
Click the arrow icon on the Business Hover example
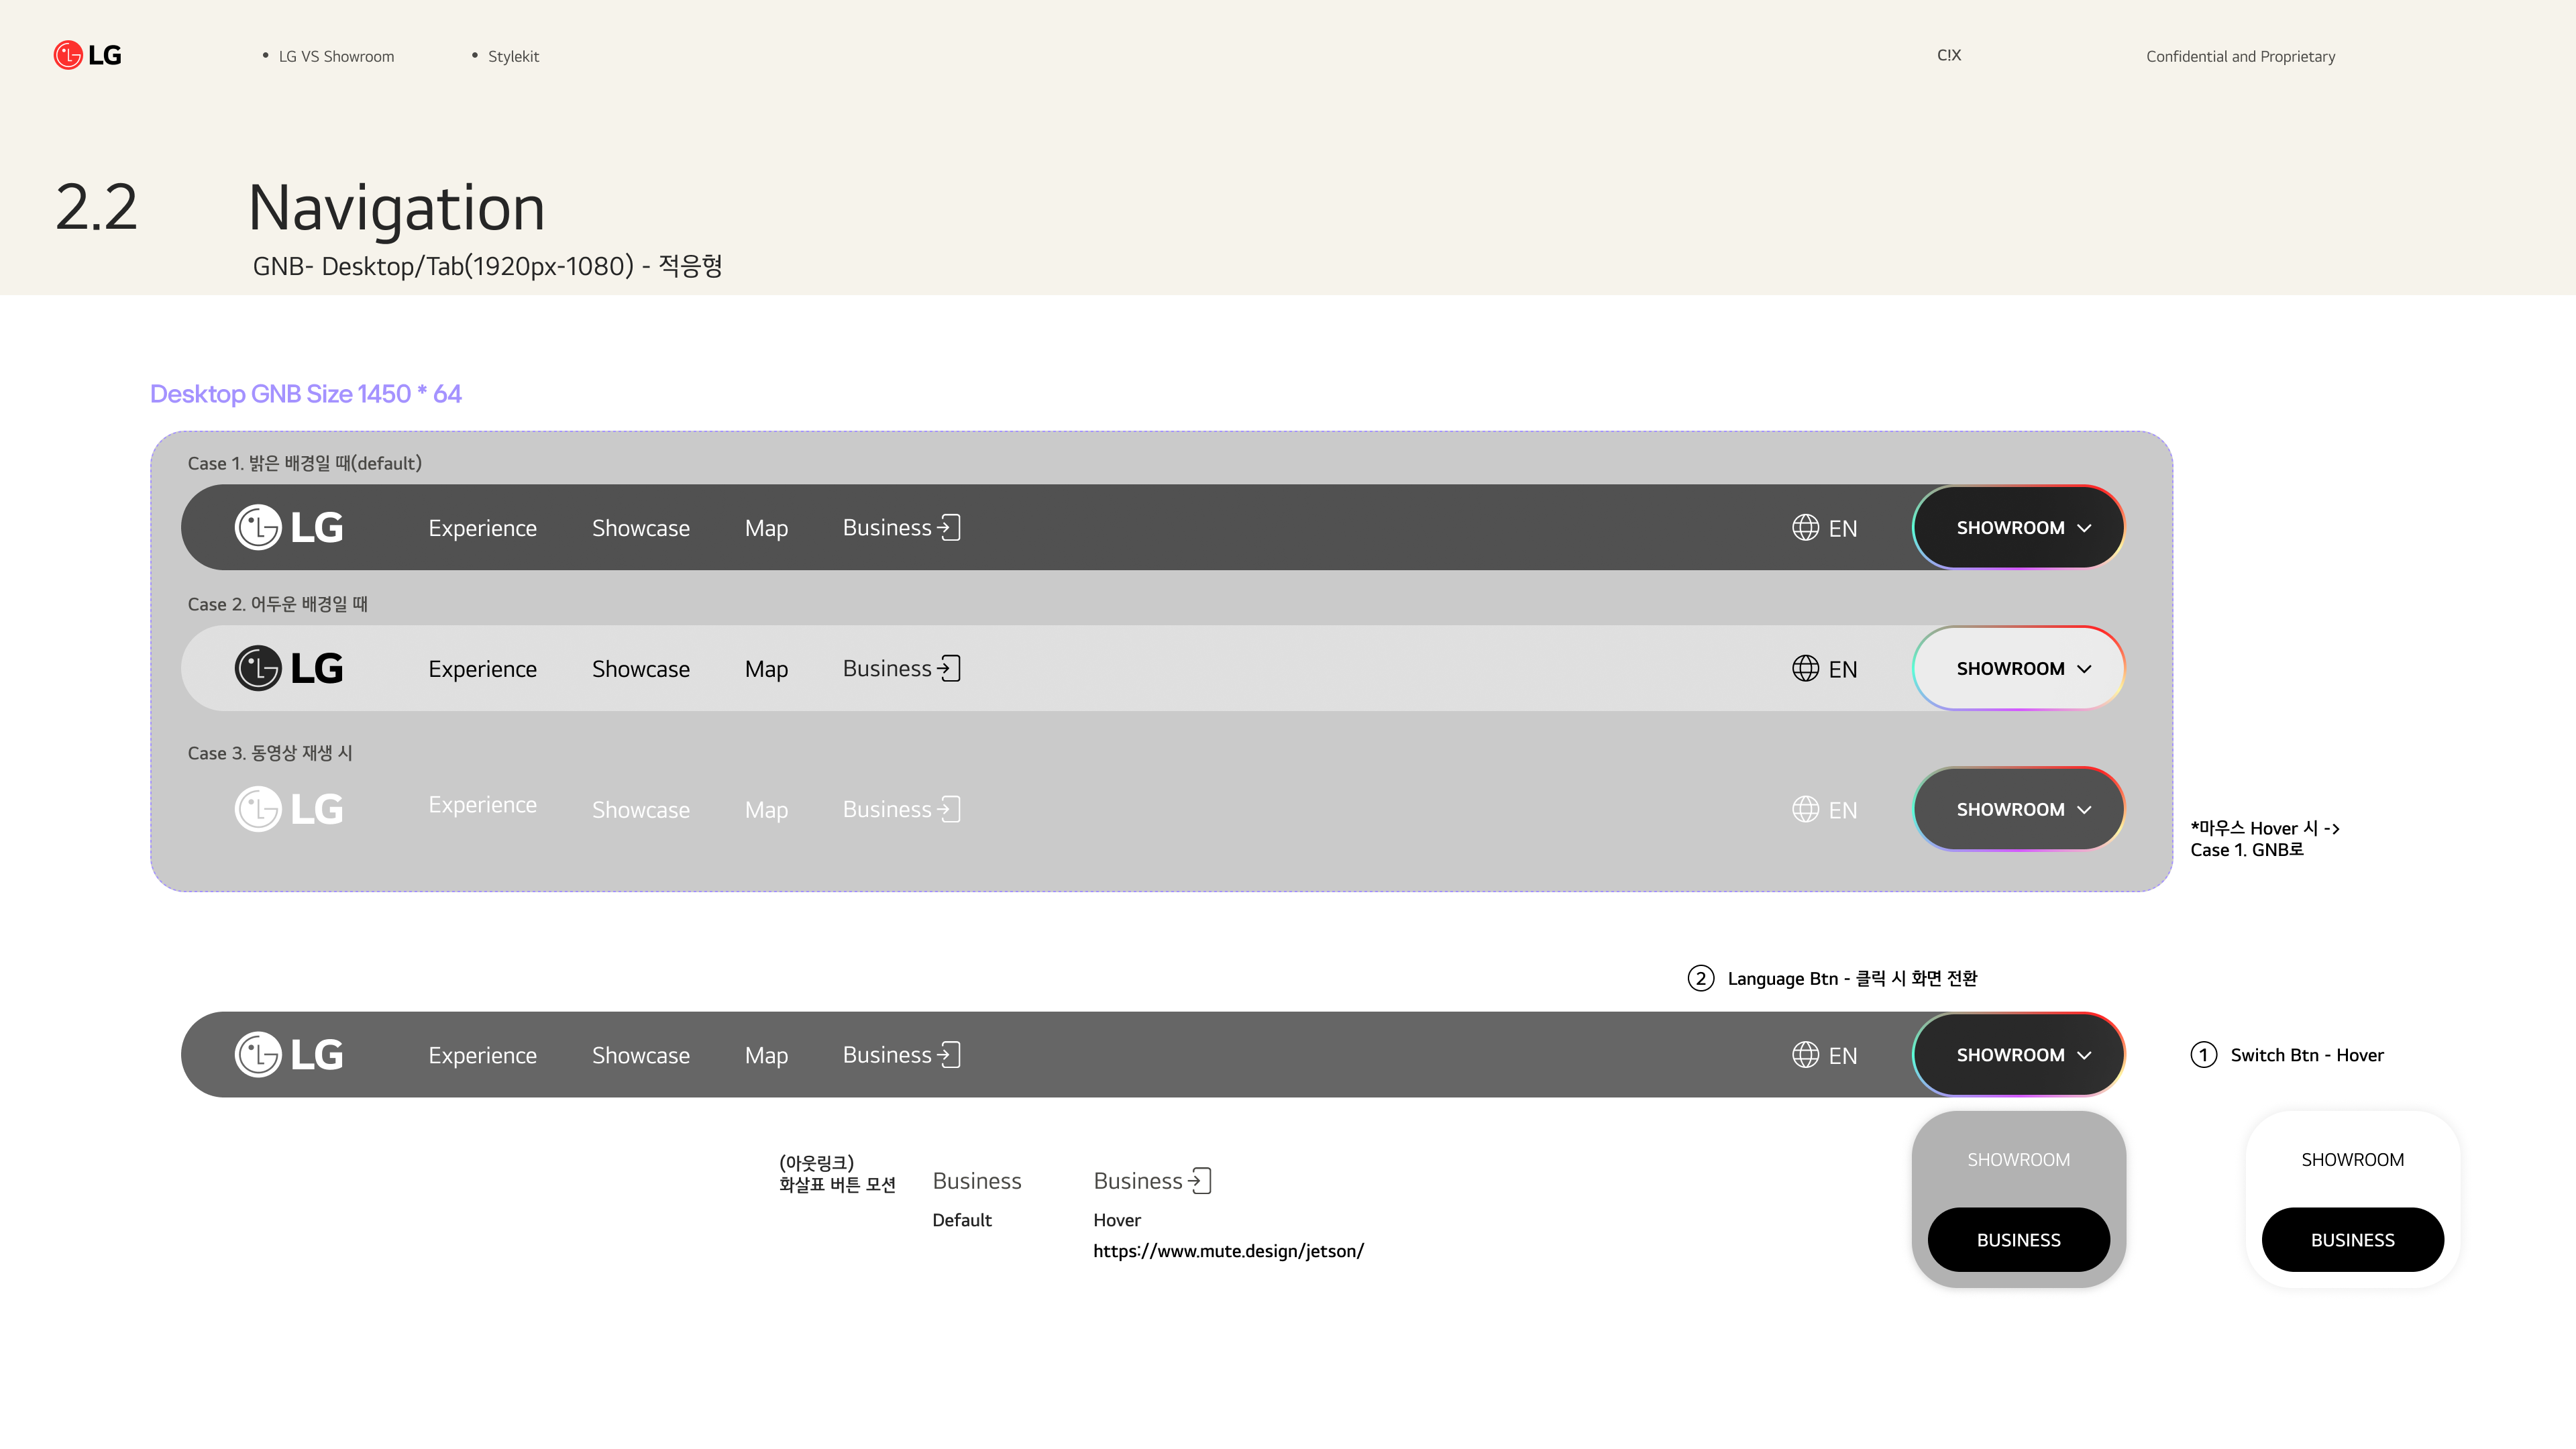tap(1200, 1181)
